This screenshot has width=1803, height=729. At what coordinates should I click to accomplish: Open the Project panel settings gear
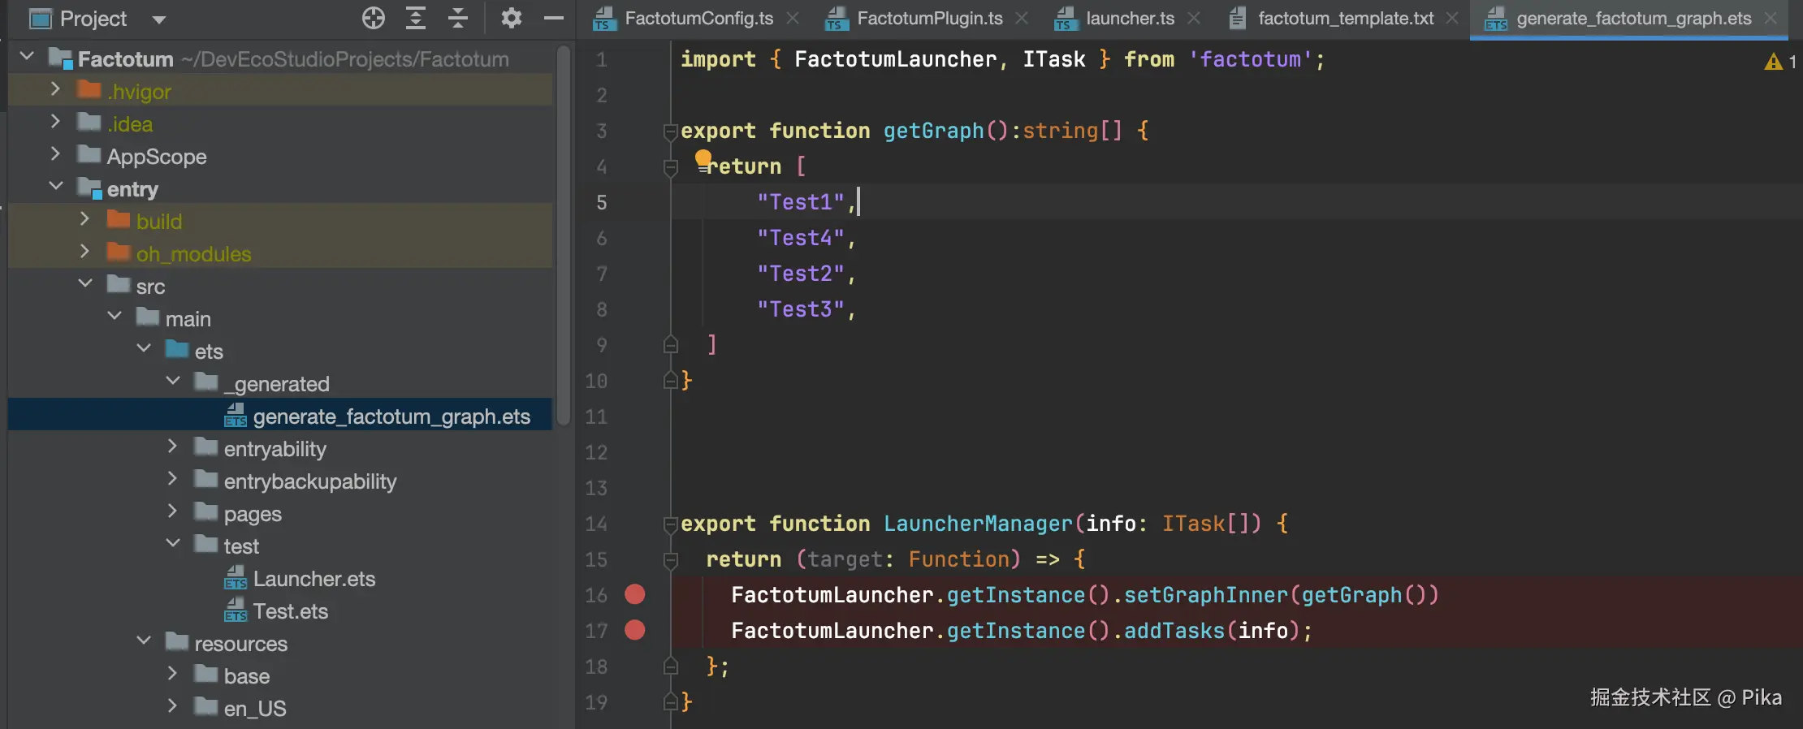pos(511,18)
